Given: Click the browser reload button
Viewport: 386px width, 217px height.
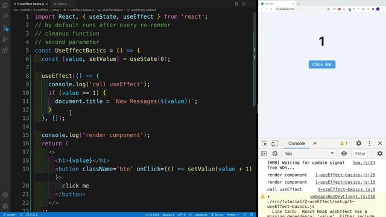Looking at the screenshot, I should [271, 9].
